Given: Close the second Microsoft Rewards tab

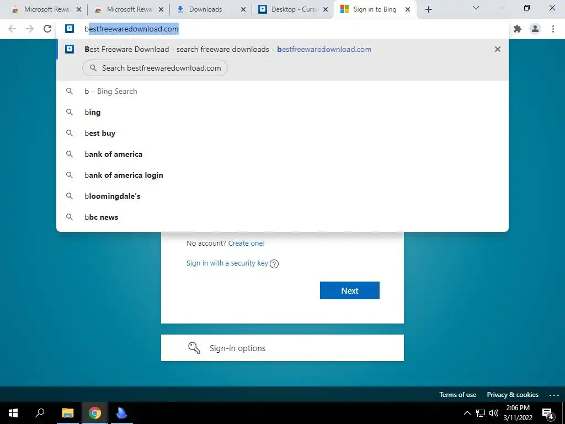Looking at the screenshot, I should point(161,9).
